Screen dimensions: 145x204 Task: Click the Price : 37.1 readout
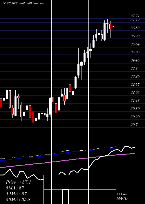[18, 182]
